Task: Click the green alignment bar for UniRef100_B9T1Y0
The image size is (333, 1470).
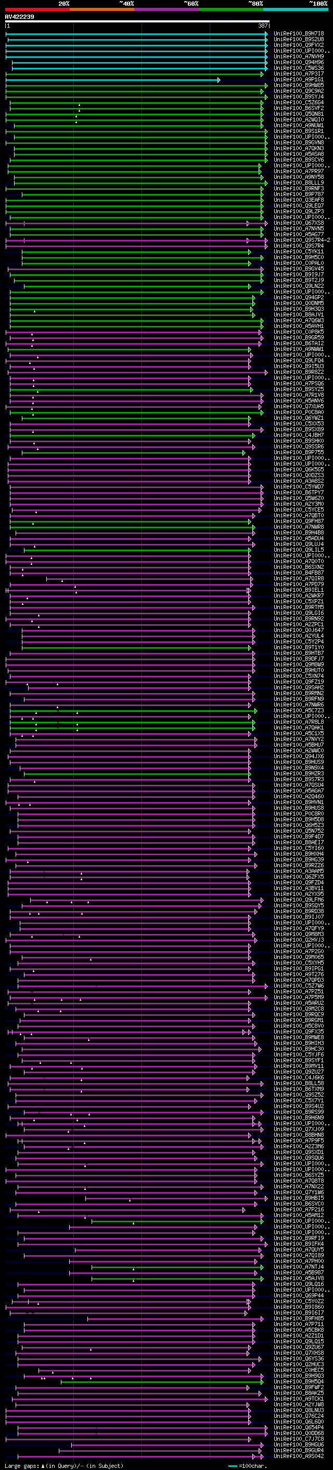Action: tap(136, 648)
